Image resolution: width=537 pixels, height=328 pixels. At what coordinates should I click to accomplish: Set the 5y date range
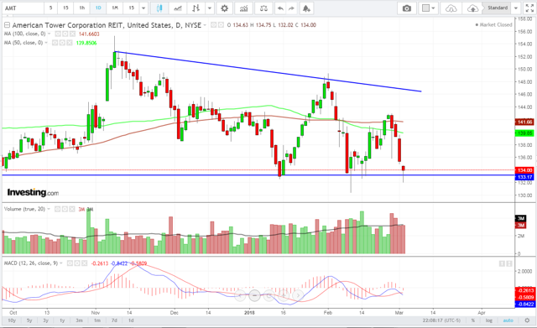[29, 320]
